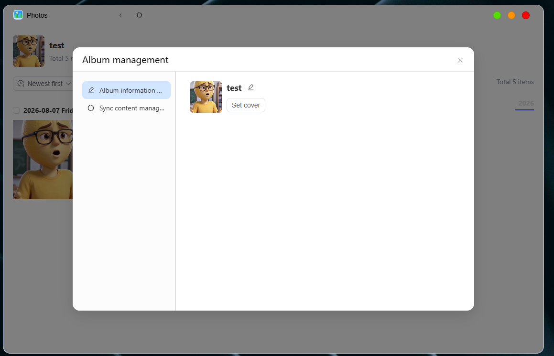Select the 2026 year marker
Screen dimensions: 554x356
526,103
